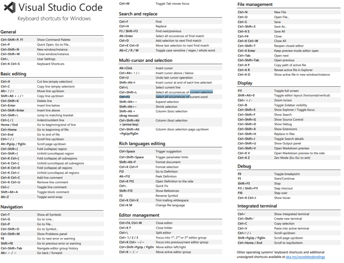Screen dimensions: 344x263
Task: Click the "Keyboard shortcuts for Windows" subtitle
Action: coord(54,18)
